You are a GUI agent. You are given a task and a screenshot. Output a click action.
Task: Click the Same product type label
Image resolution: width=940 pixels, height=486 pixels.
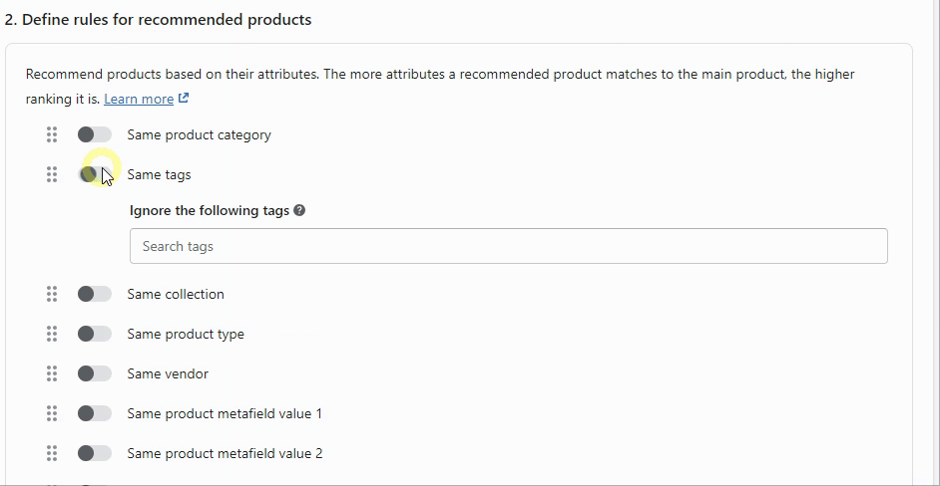(x=186, y=334)
